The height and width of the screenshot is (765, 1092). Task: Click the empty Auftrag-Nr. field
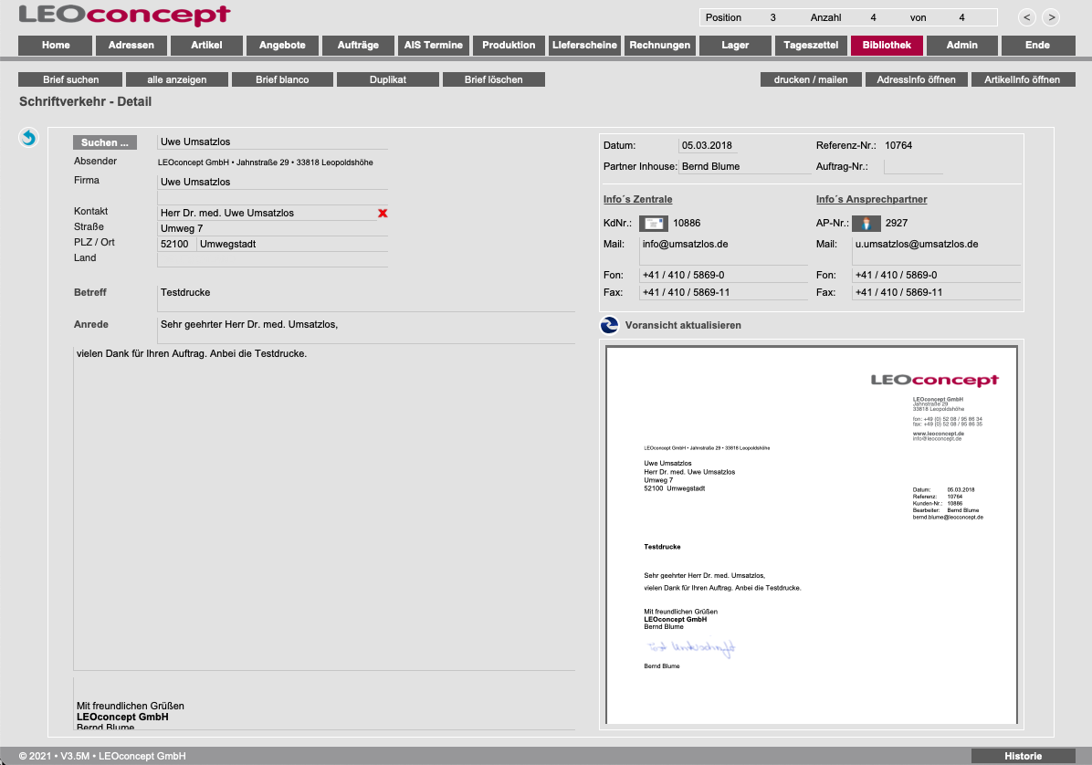point(914,166)
